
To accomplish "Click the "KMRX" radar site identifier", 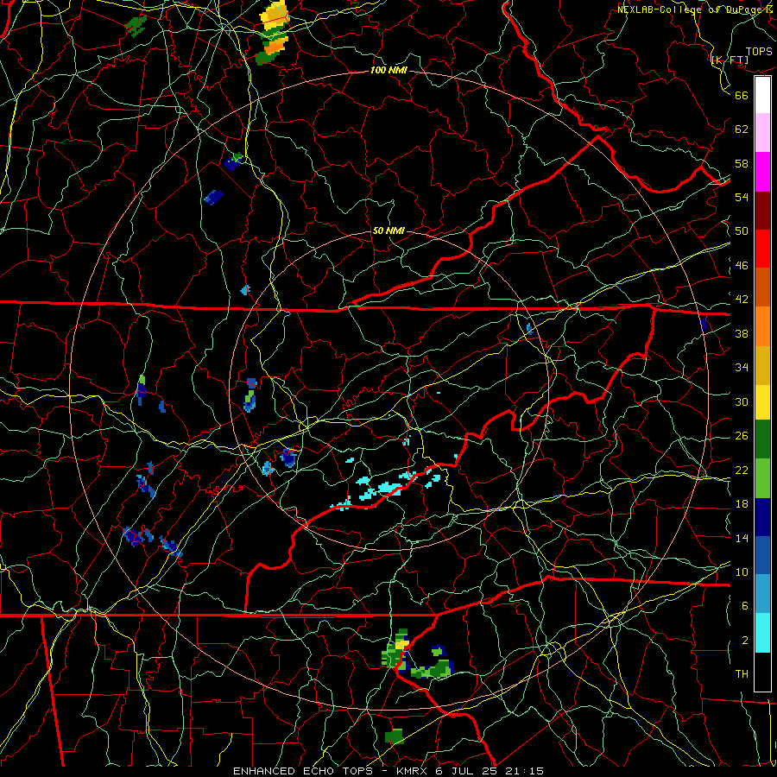I will click(412, 771).
